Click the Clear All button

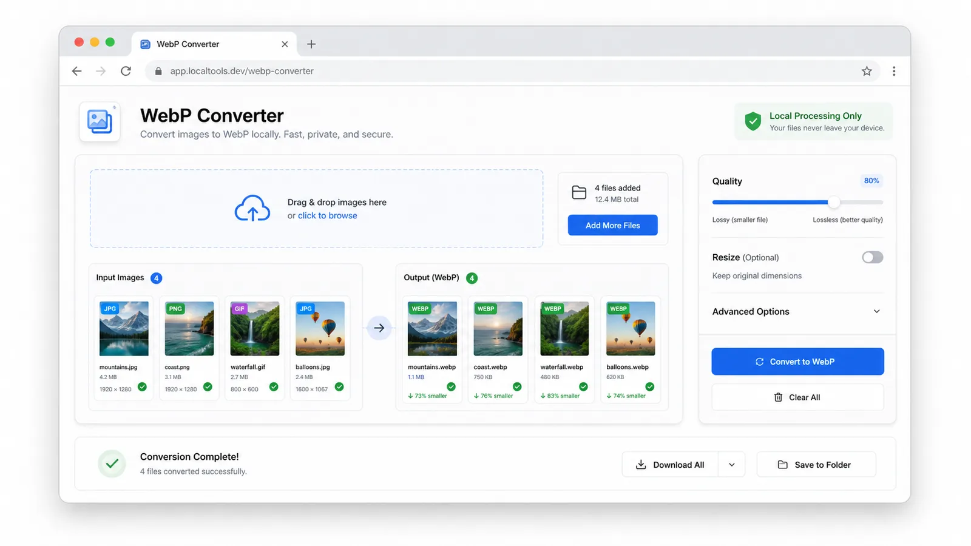click(x=797, y=397)
